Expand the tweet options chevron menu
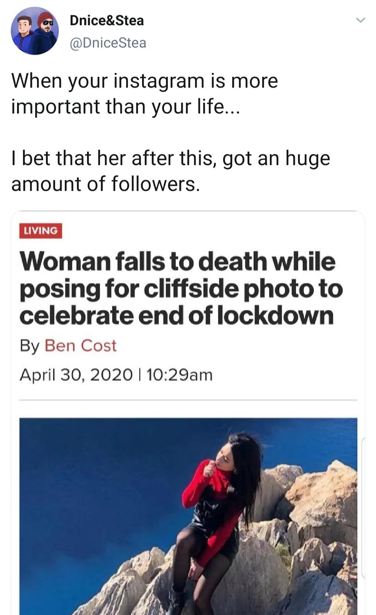This screenshot has width=376, height=615. pyautogui.click(x=361, y=20)
